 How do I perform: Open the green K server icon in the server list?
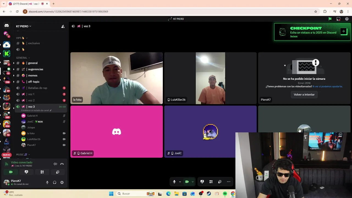(7, 53)
